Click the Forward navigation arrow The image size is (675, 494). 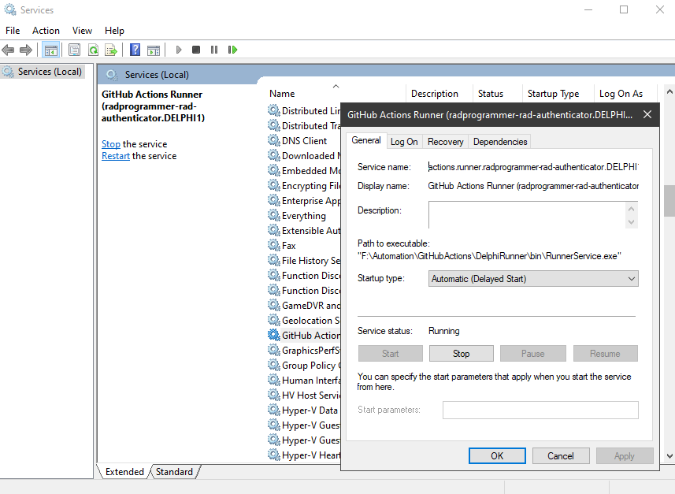point(26,49)
